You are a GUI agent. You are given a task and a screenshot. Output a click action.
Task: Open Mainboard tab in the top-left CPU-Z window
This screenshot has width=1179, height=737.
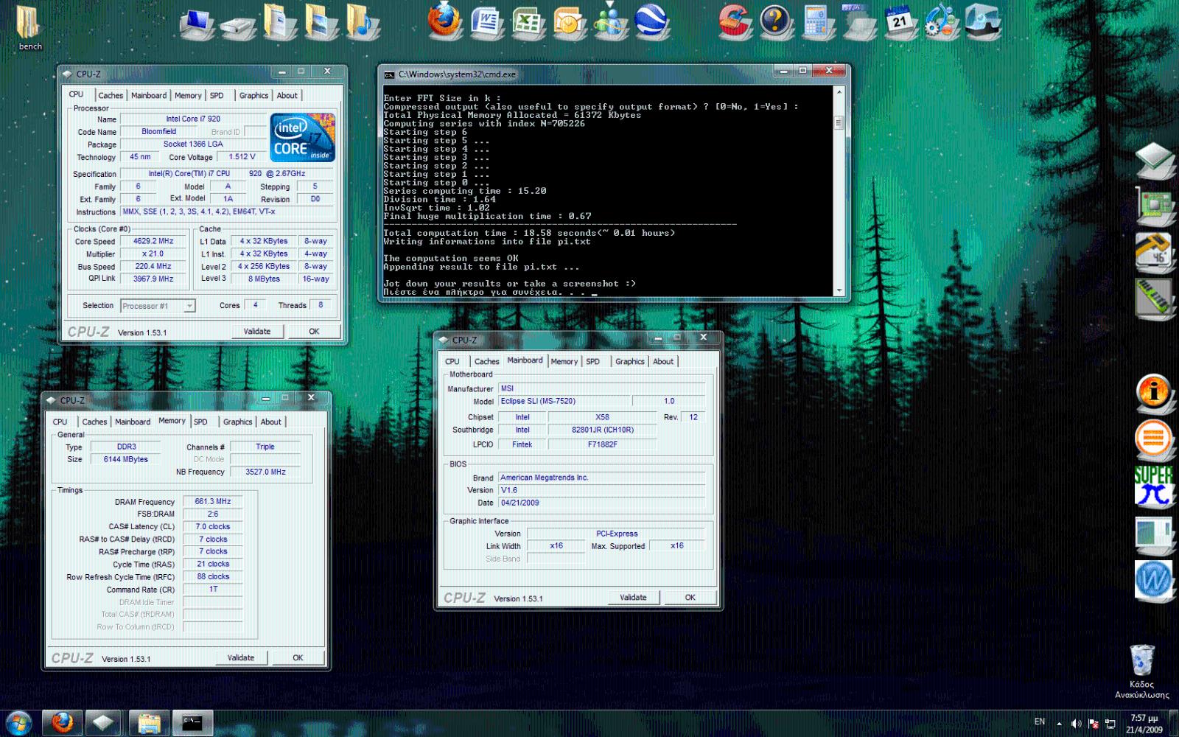[x=149, y=96]
